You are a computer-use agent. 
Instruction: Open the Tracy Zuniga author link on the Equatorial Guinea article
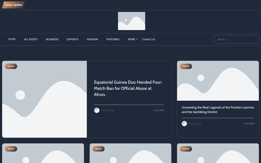(x=107, y=110)
